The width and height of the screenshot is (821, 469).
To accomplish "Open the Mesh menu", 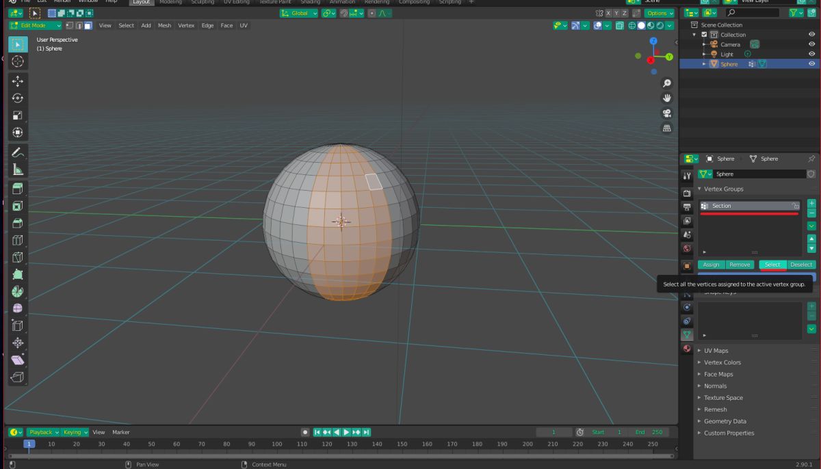I will pos(165,25).
